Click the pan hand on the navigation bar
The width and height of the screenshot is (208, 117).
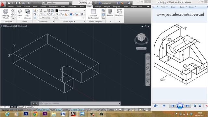pyautogui.click(x=148, y=64)
